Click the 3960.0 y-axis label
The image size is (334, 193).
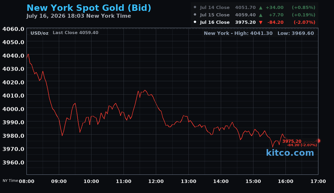point(13,162)
